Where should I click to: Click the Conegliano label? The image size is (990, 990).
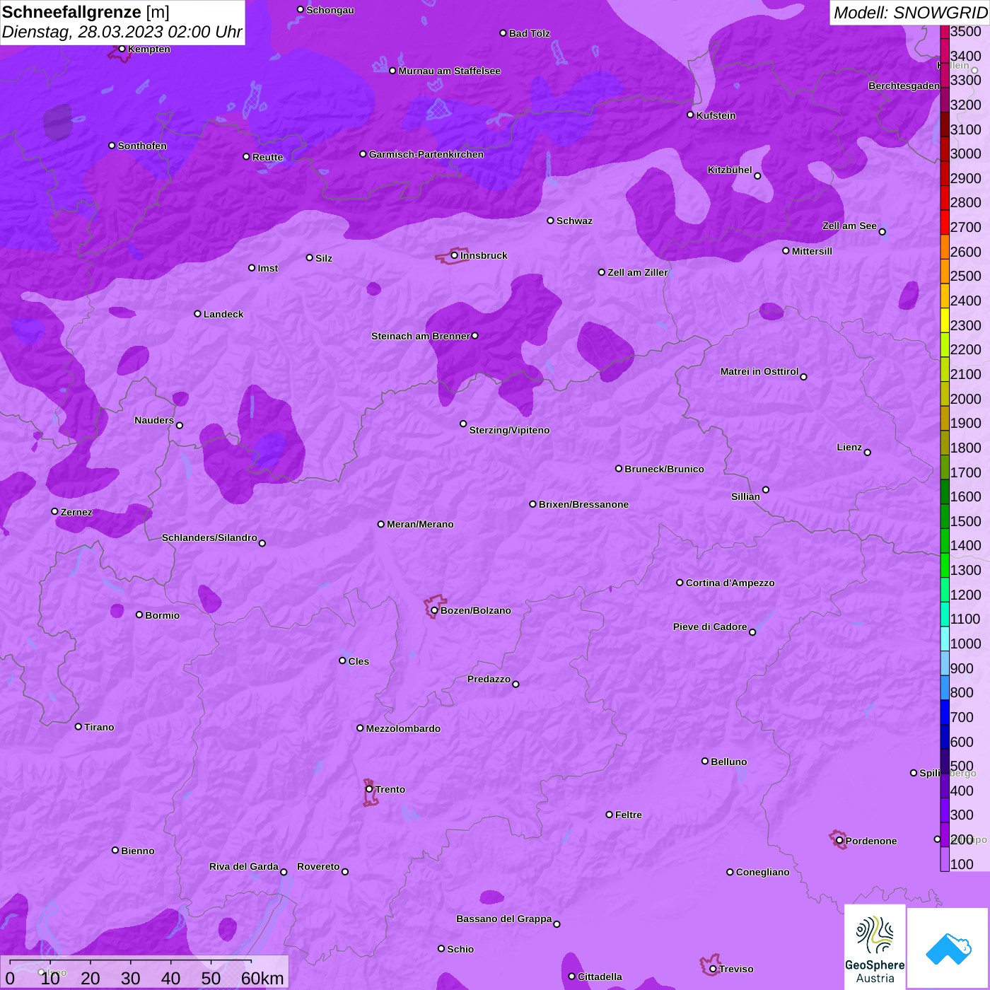(x=762, y=872)
